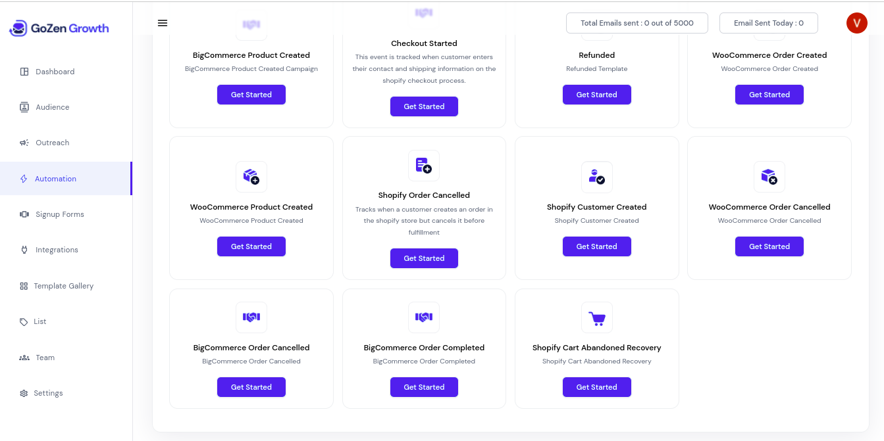Click the hamburger menu icon

pos(163,23)
